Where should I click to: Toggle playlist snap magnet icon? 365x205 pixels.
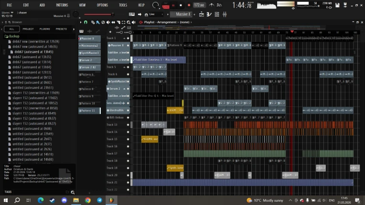click(86, 22)
